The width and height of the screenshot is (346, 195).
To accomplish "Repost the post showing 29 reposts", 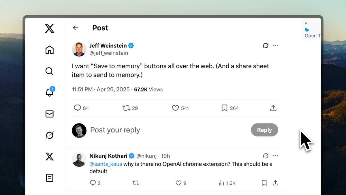I will pyautogui.click(x=126, y=108).
